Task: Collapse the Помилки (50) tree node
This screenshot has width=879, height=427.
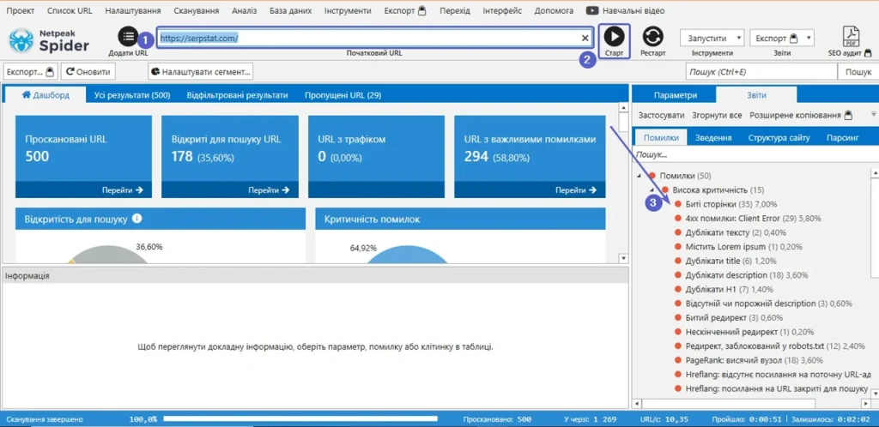Action: point(639,176)
